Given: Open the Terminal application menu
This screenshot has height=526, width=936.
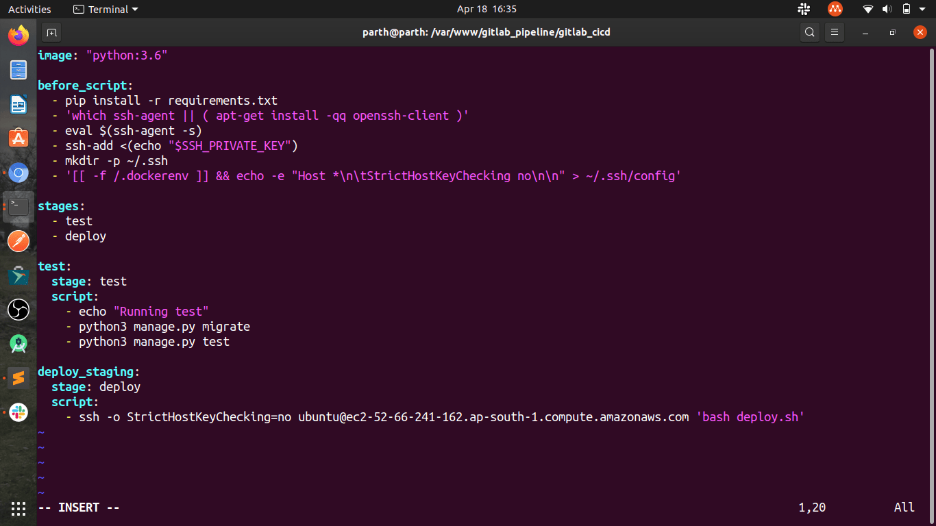Looking at the screenshot, I should 104,9.
